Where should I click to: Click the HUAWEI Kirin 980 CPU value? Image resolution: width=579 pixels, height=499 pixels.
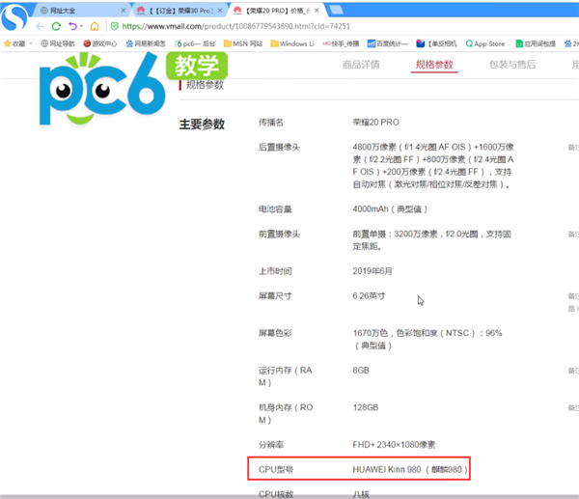tap(410, 469)
